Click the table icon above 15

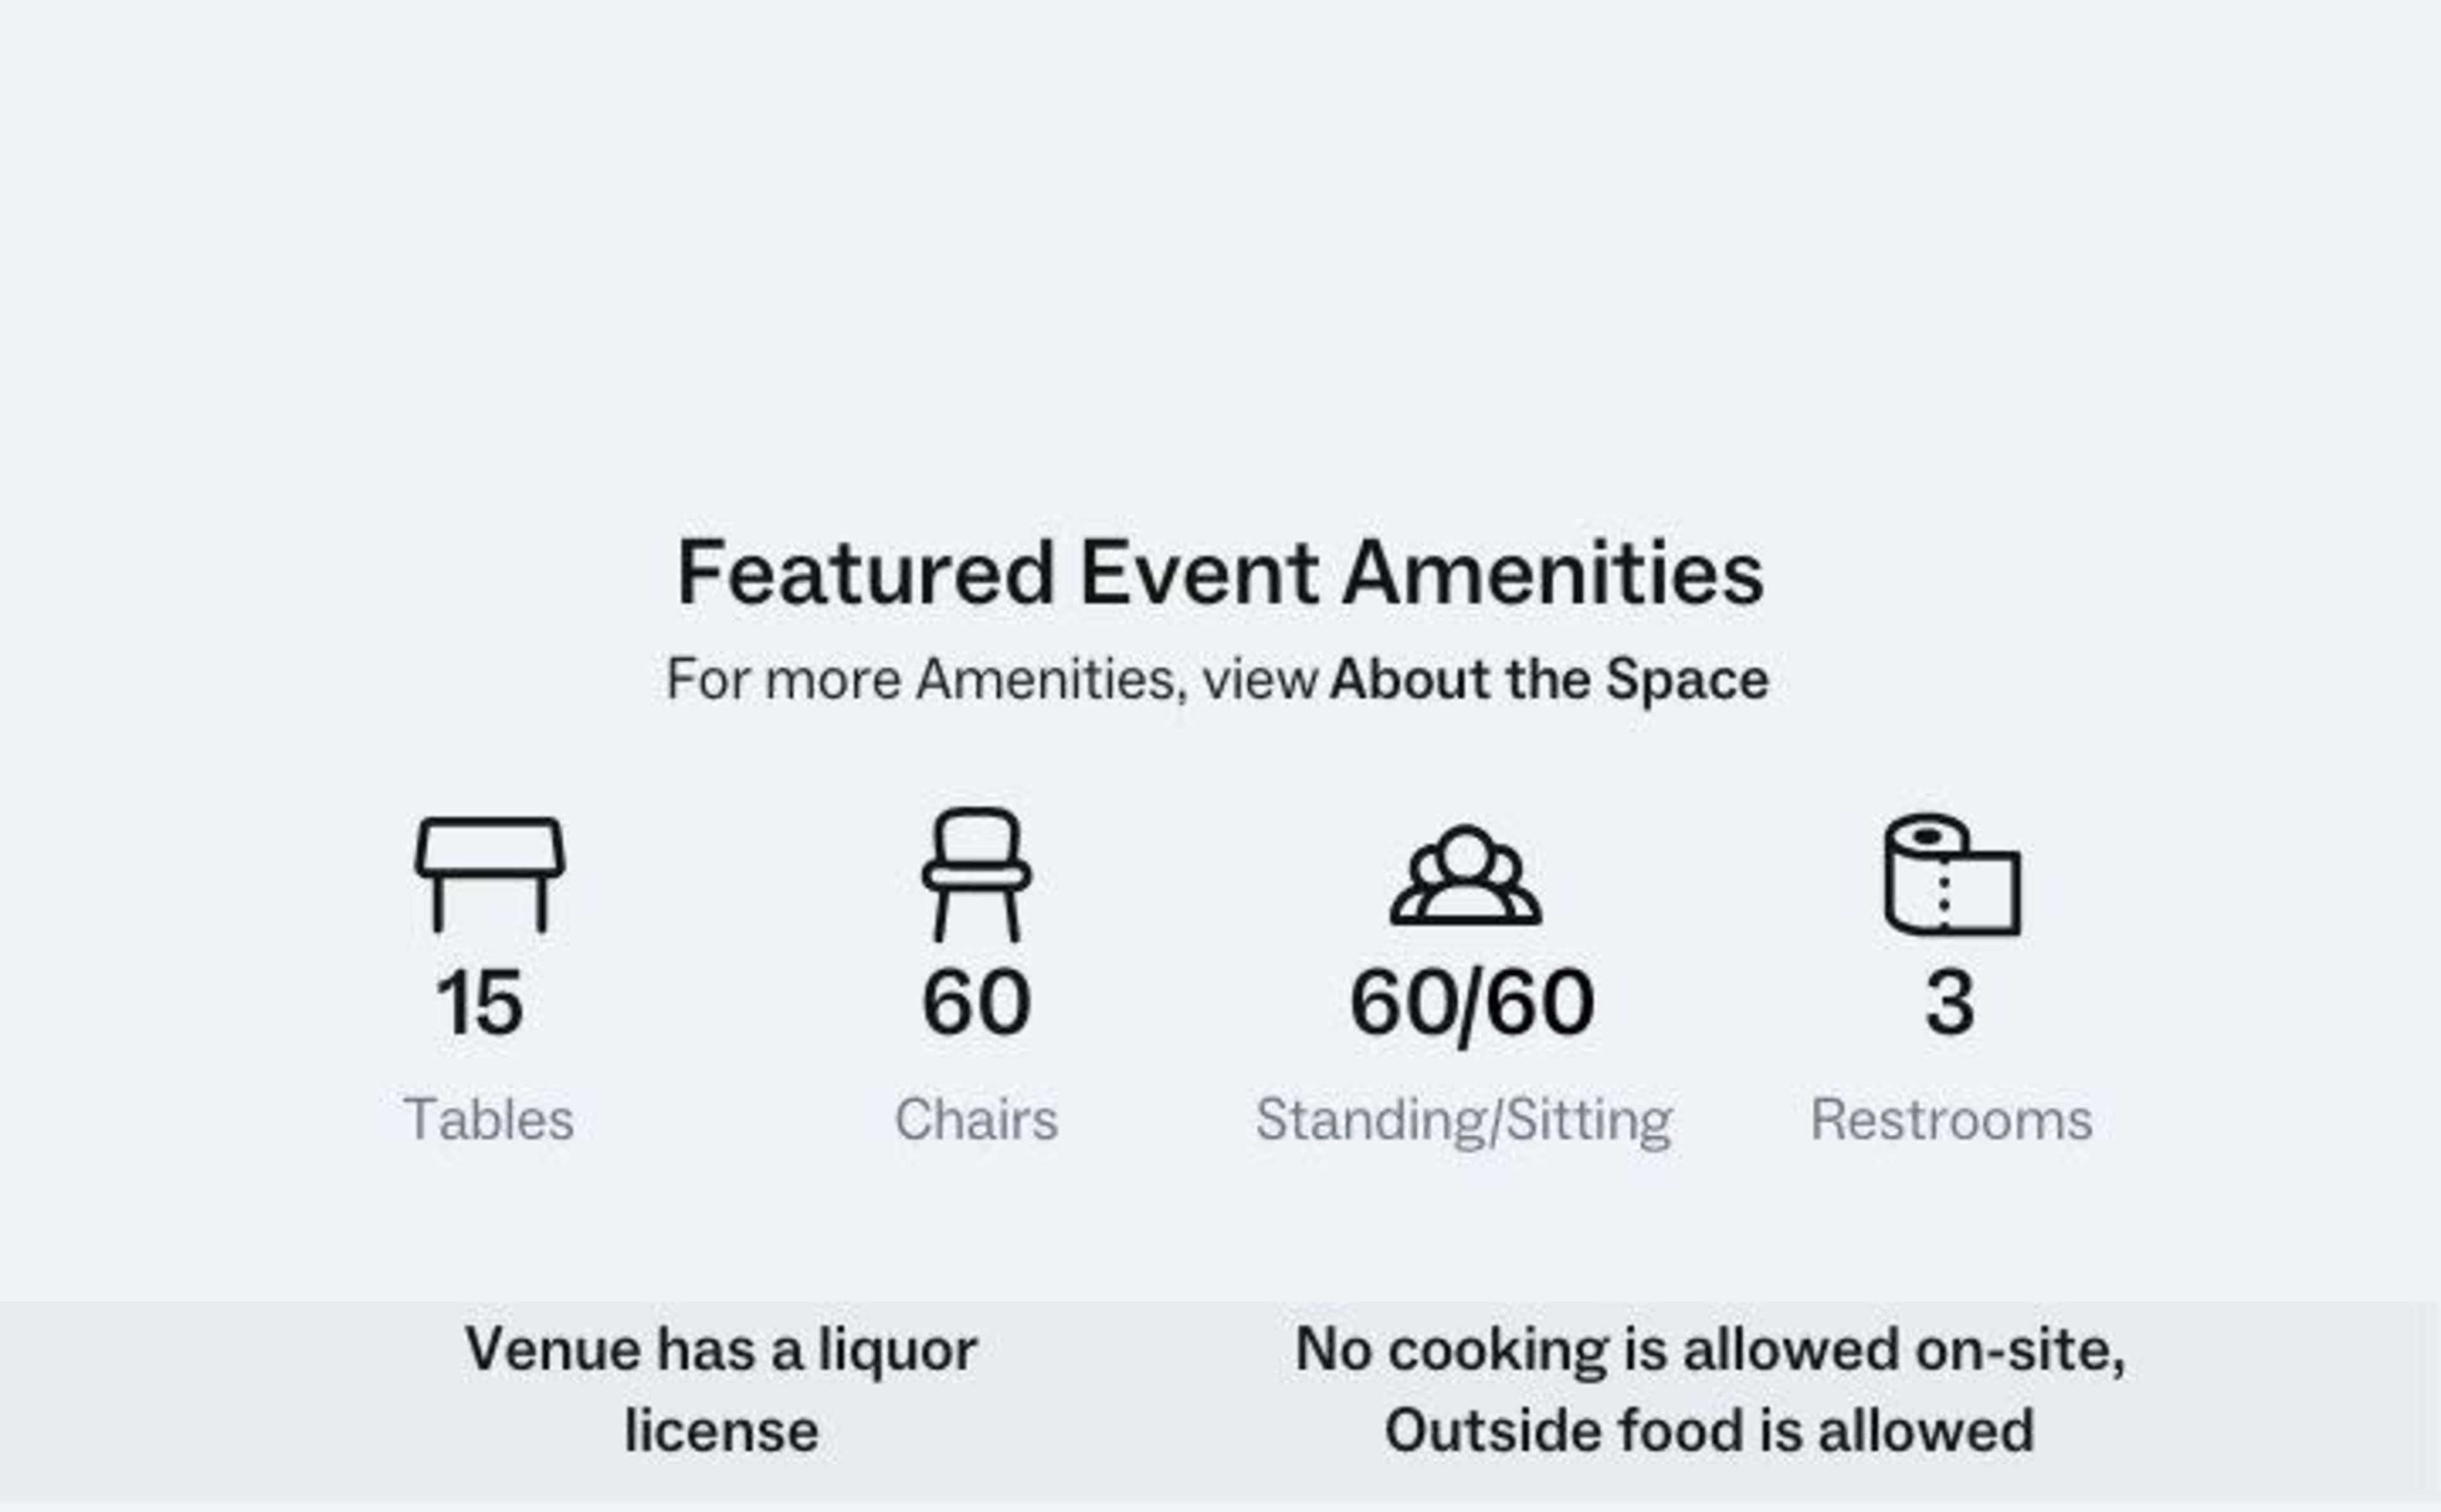pos(489,874)
